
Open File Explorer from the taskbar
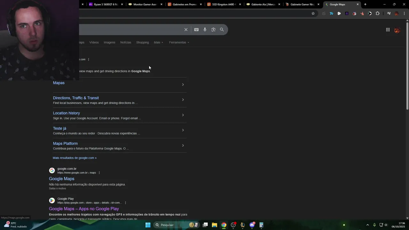click(214, 225)
